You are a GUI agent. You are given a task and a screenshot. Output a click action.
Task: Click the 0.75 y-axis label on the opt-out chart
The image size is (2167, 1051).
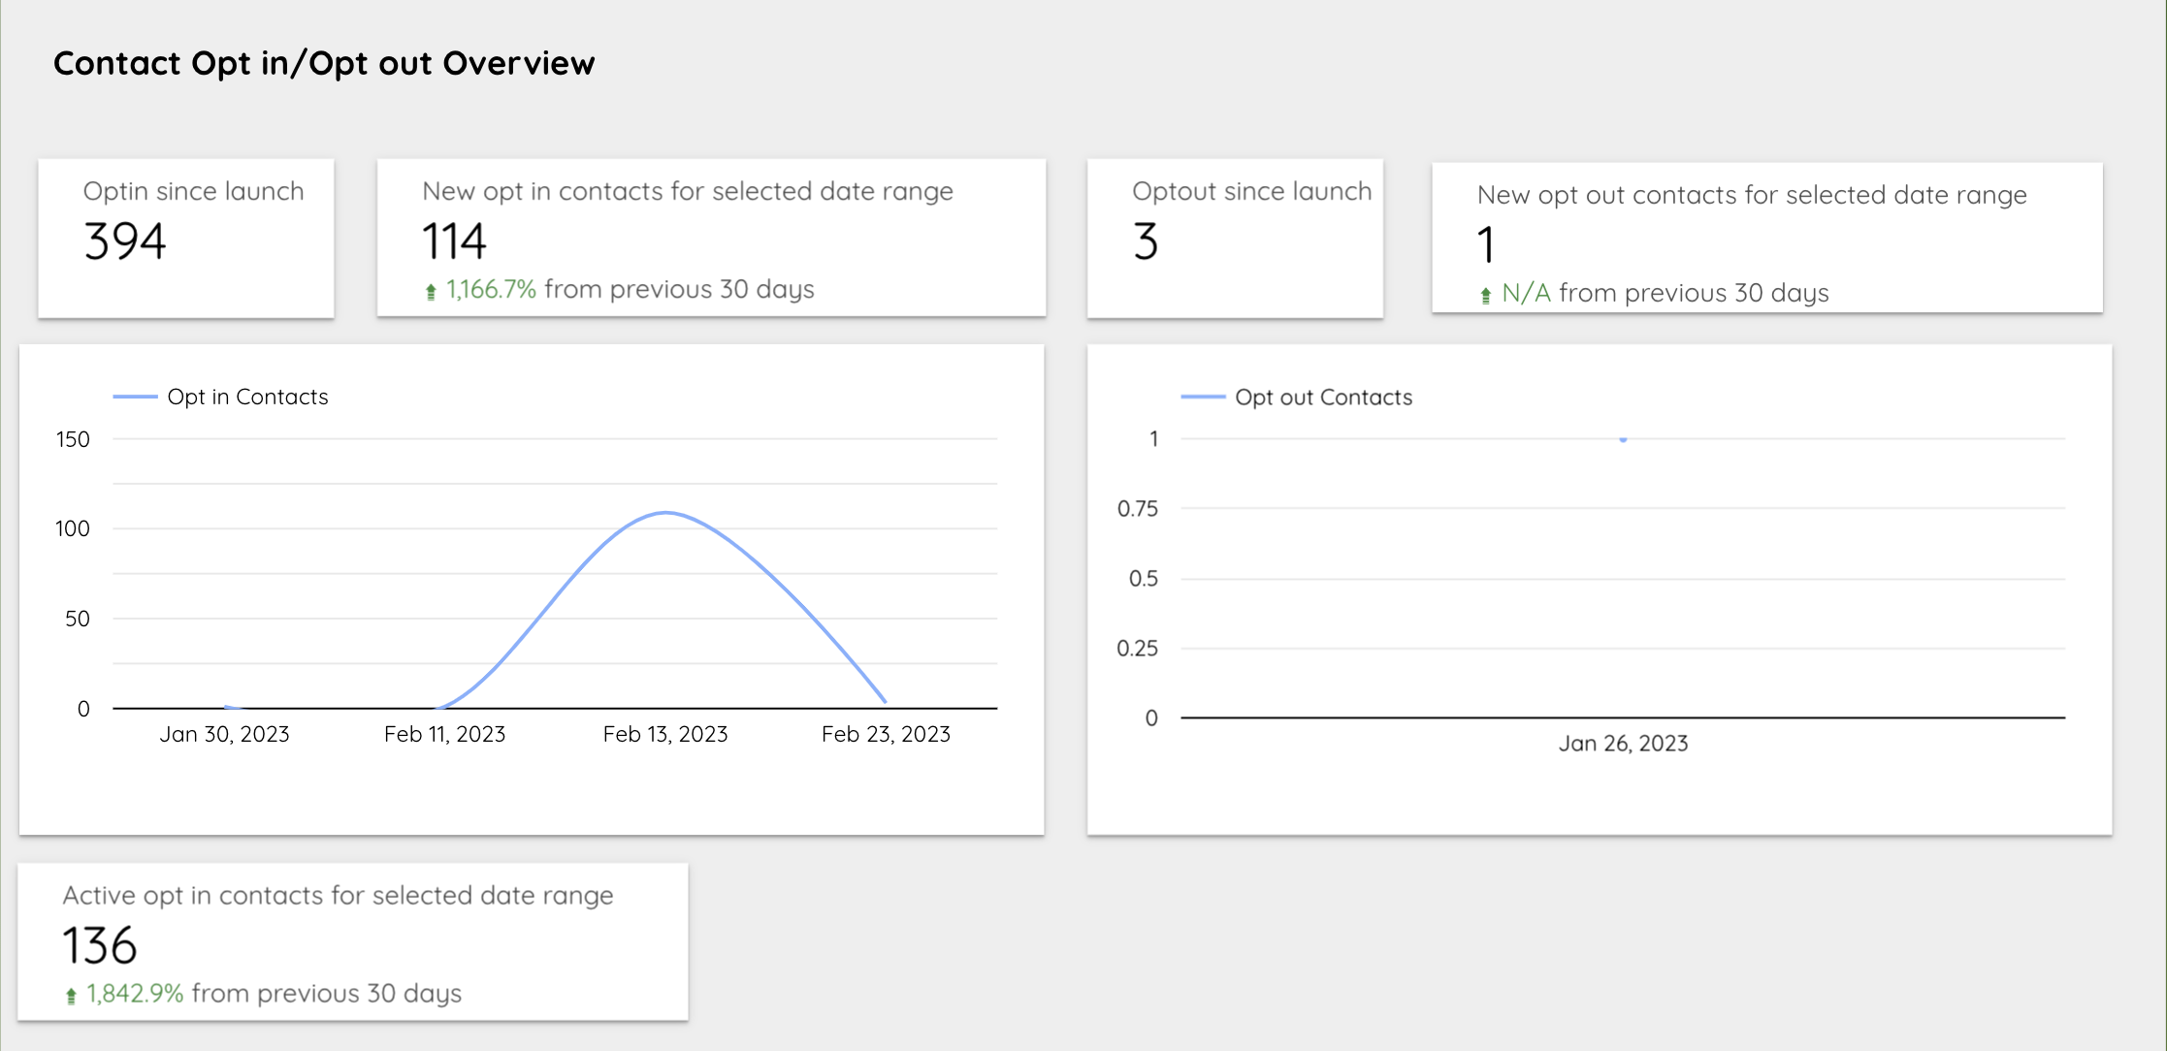pyautogui.click(x=1138, y=509)
